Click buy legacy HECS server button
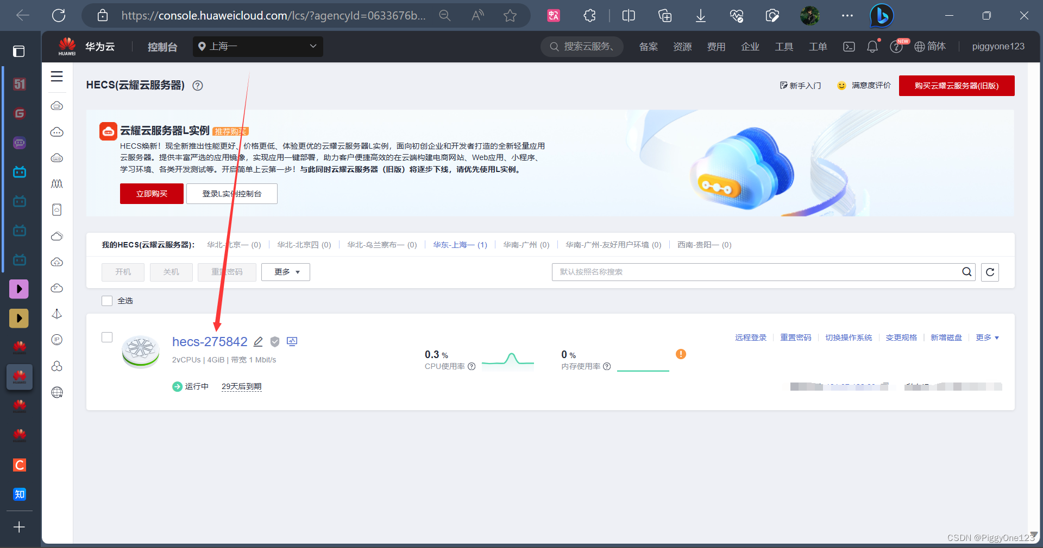 [x=957, y=86]
